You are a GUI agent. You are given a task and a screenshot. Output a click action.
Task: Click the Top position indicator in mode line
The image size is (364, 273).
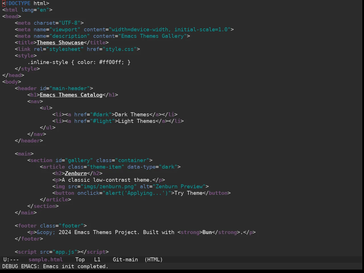(x=80, y=260)
